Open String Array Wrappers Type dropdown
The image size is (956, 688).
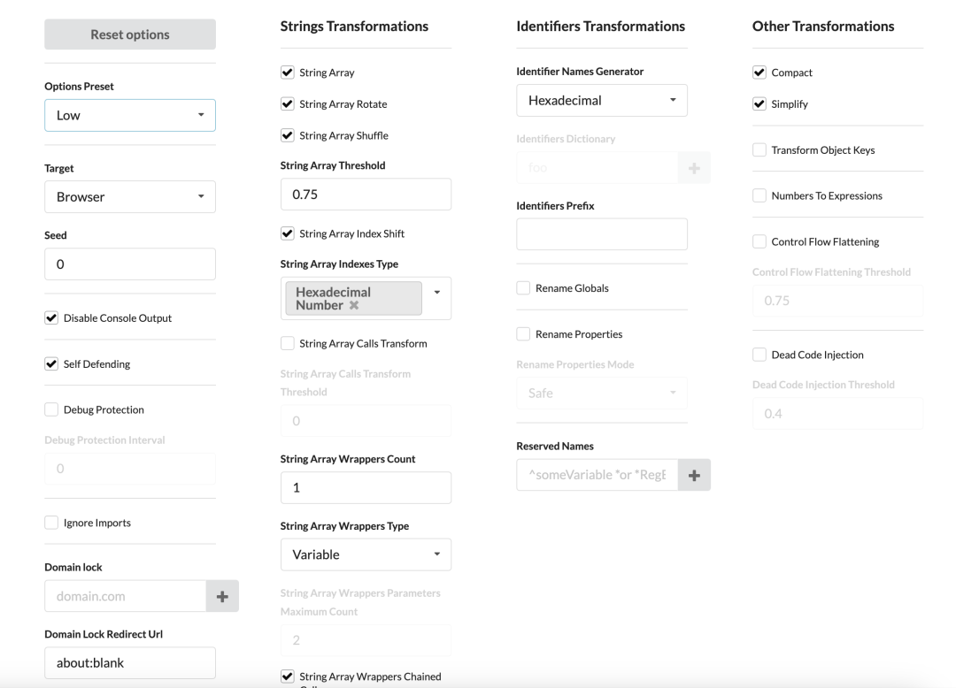pos(366,554)
